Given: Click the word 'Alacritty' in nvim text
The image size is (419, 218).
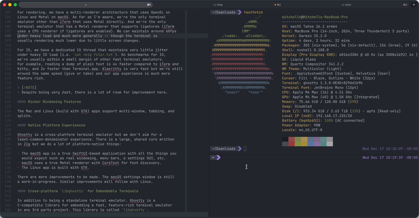Looking at the screenshot, I should [x=111, y=69].
